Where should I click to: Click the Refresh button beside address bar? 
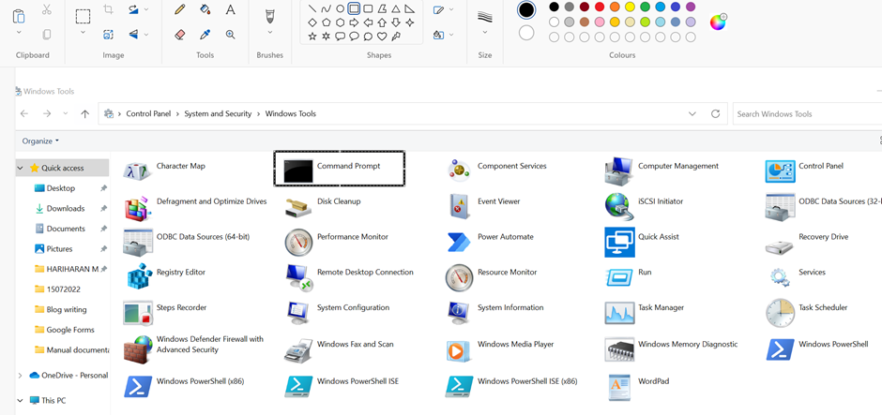tap(716, 113)
